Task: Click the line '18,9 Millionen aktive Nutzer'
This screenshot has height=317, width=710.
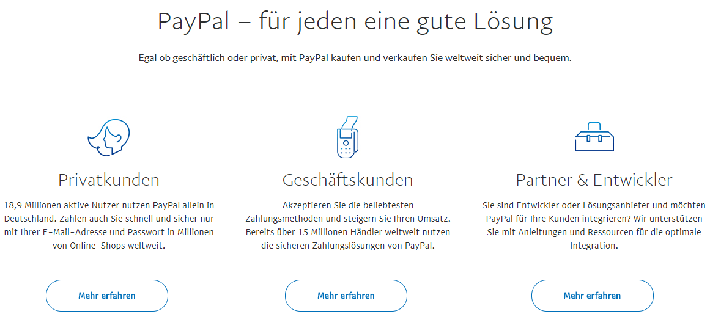Action: click(109, 205)
